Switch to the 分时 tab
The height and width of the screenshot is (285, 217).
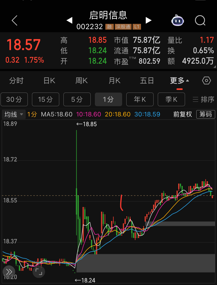coord(16,80)
